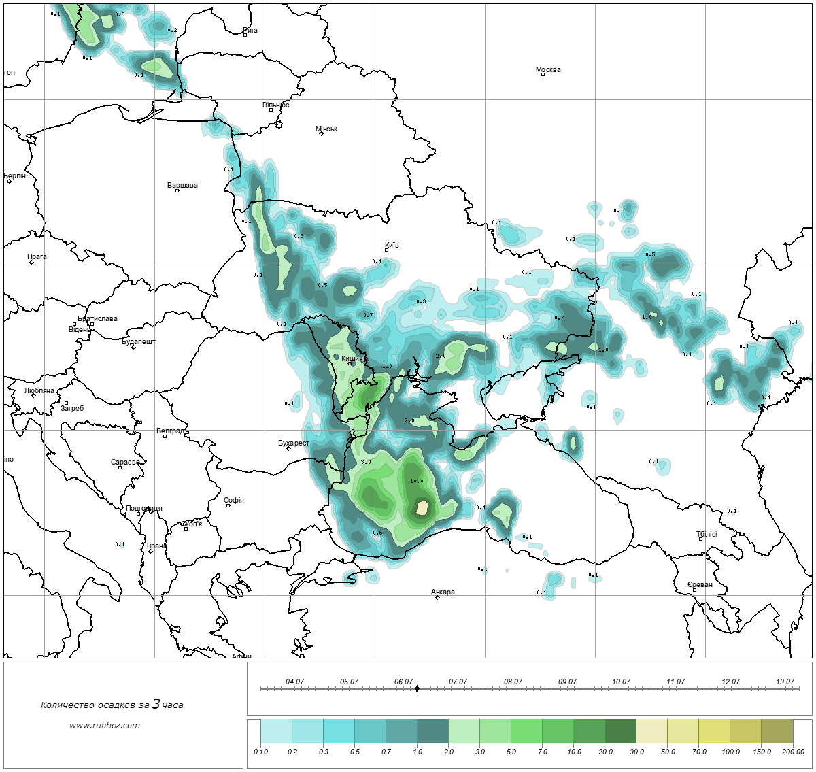Jump to 04.07 on the timeline

tap(294, 682)
